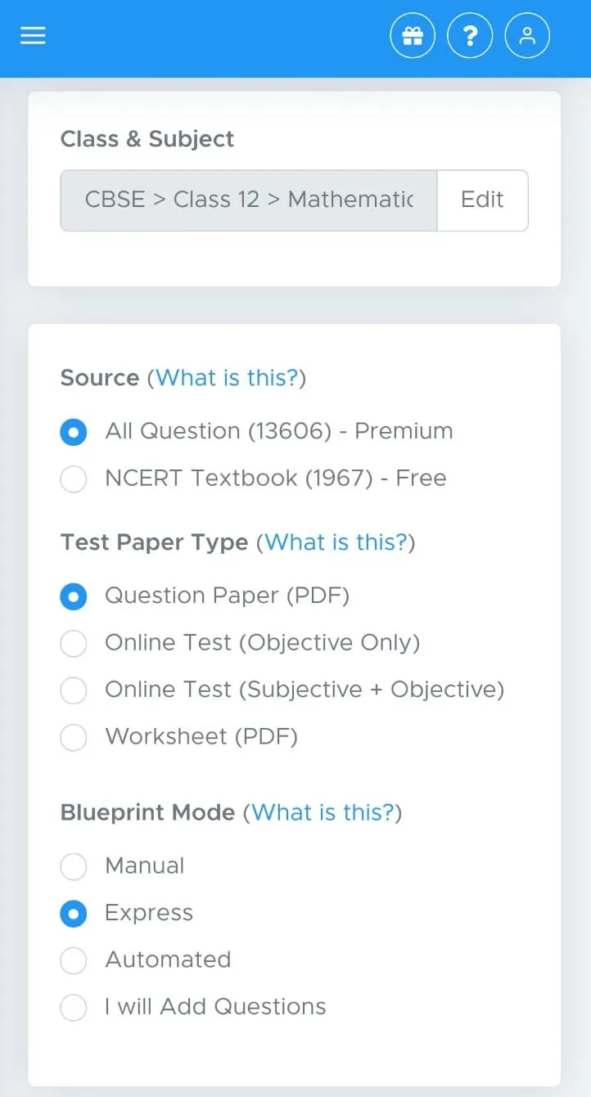Select 'Question Paper (PDF)' paper type

click(x=74, y=596)
